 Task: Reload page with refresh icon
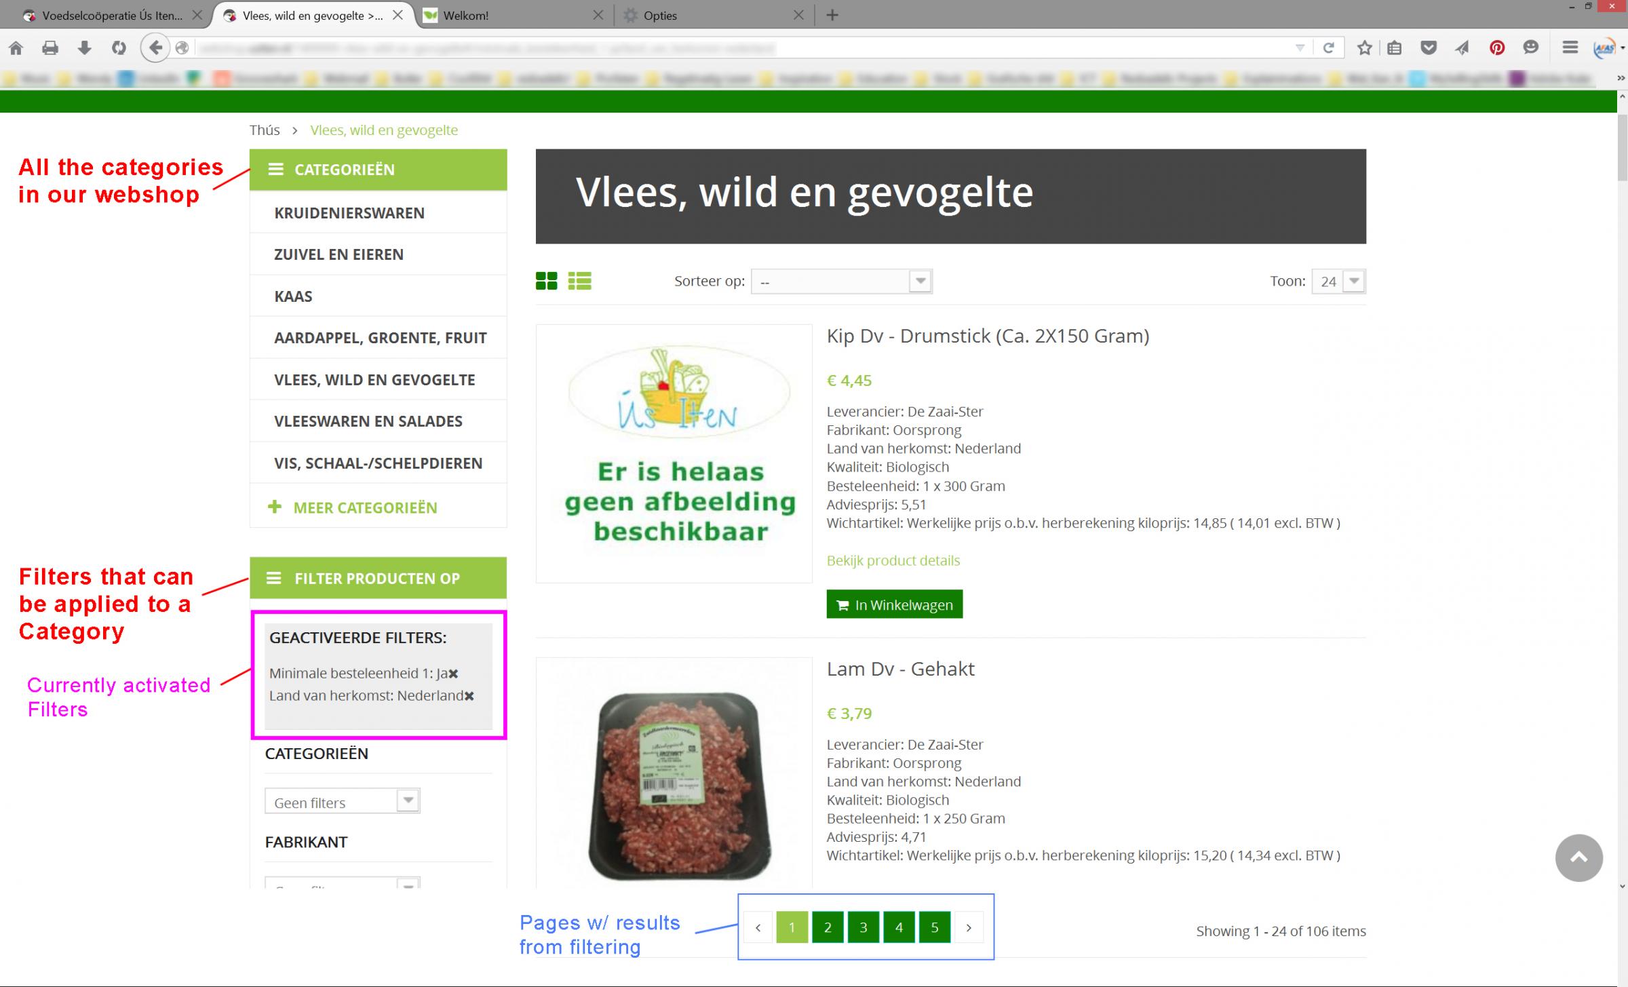point(1328,47)
